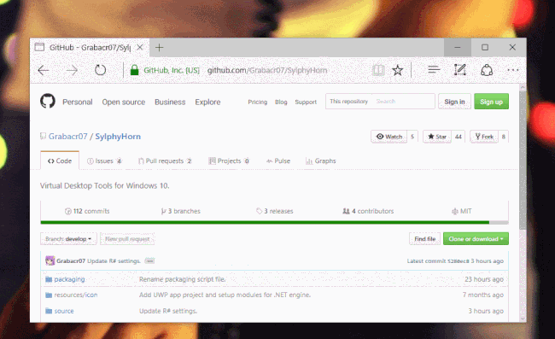
Task: Open the Edge Hub lines icon
Action: point(434,70)
